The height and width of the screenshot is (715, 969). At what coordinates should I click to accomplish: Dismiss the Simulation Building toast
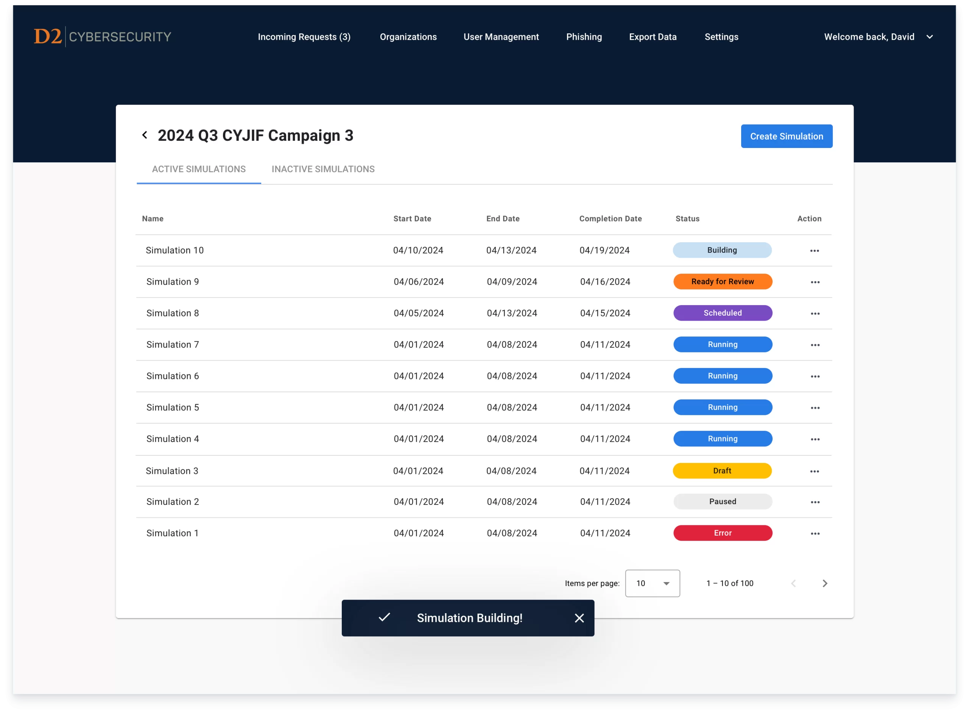coord(579,618)
